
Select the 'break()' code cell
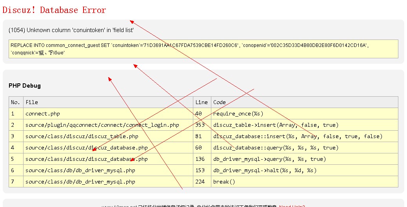coord(305,182)
